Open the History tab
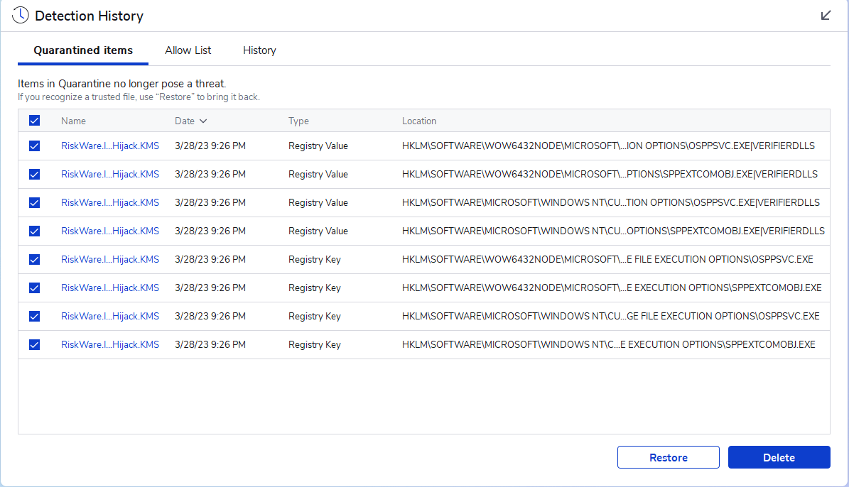849x487 pixels. (259, 50)
